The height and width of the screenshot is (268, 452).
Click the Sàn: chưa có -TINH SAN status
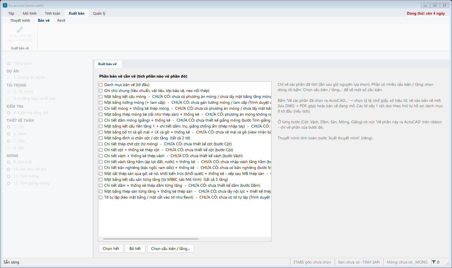pyautogui.click(x=359, y=262)
